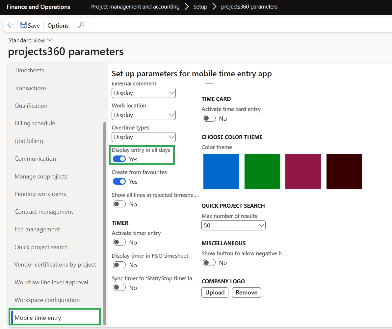Choose the blue color theme
The image size is (392, 329).
pos(221,172)
